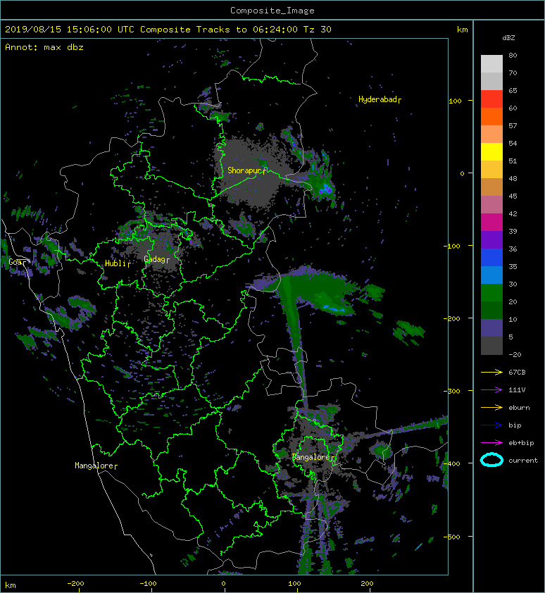Click the orange 60 dBZ color swatch

(491, 116)
